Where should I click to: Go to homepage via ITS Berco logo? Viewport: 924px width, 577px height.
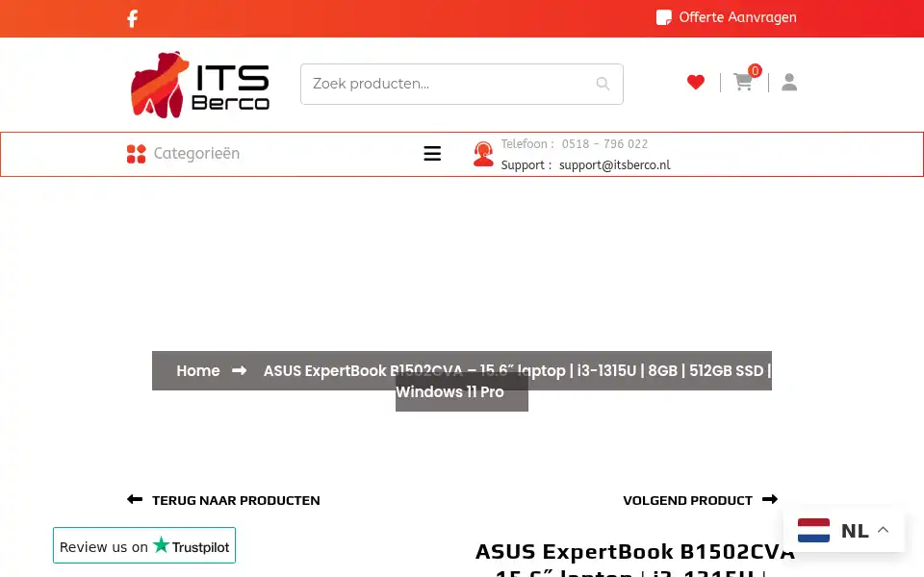click(x=200, y=85)
